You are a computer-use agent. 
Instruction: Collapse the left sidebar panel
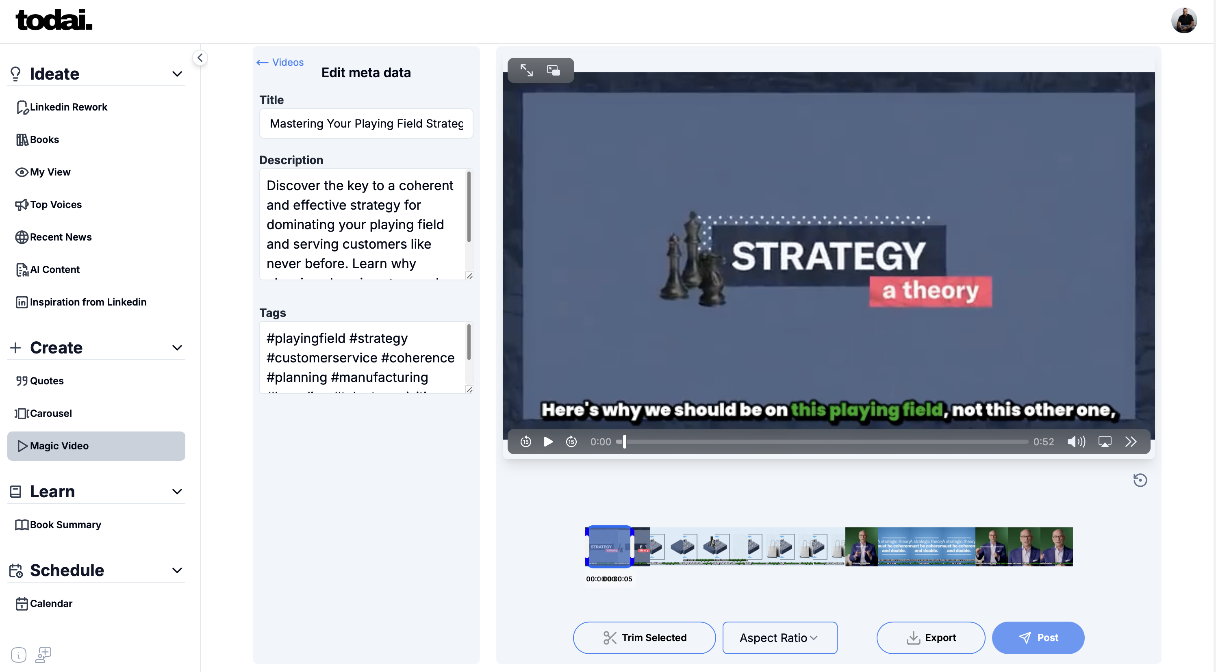coord(200,58)
